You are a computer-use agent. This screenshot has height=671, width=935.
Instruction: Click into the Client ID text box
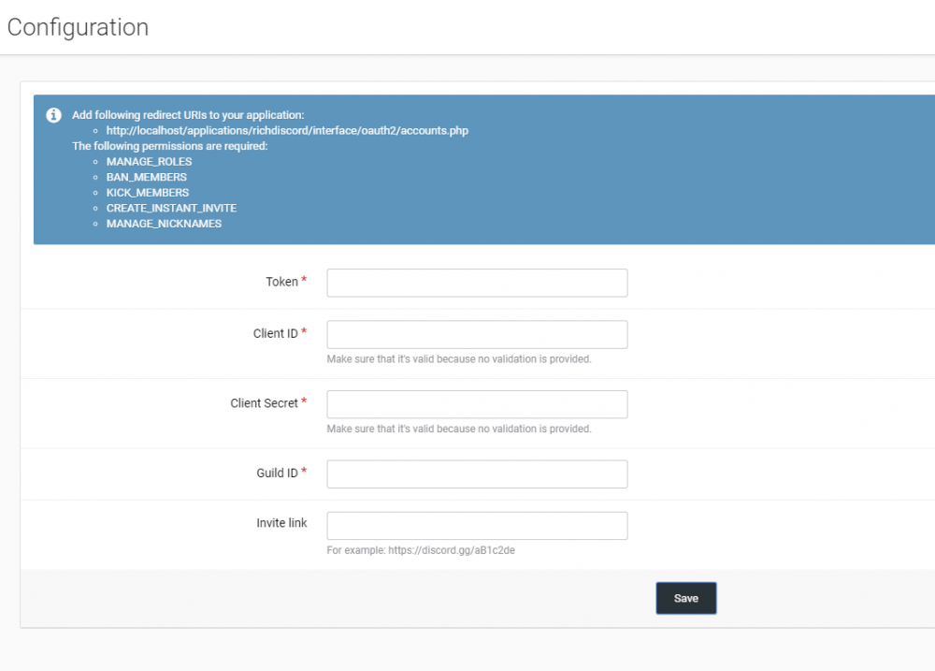pyautogui.click(x=477, y=334)
